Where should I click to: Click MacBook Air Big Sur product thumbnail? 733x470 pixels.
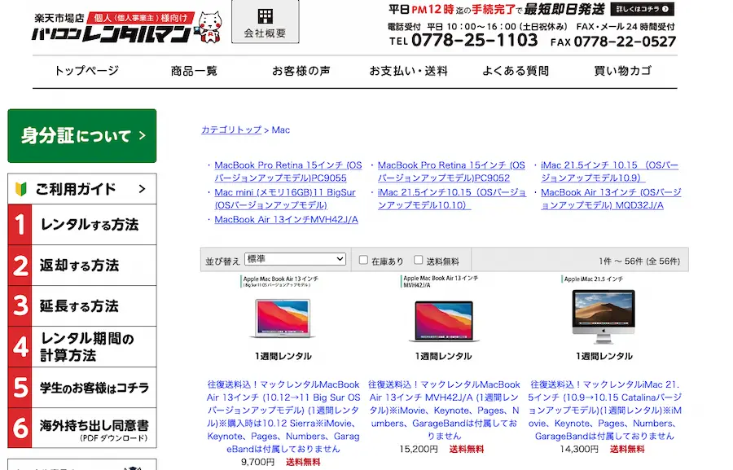(x=283, y=318)
